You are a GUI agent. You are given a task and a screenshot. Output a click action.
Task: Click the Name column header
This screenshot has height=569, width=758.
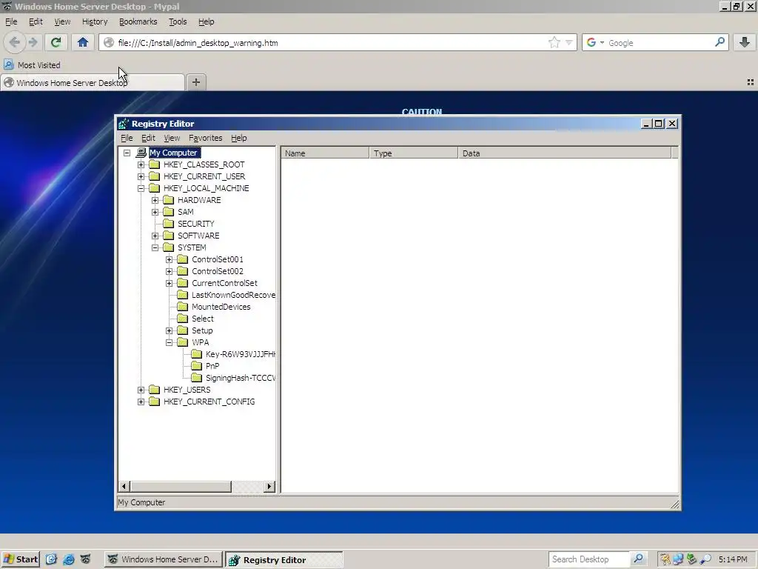pos(325,153)
